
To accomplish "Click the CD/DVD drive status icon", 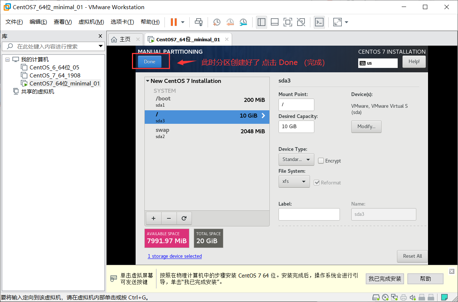I will (385, 297).
